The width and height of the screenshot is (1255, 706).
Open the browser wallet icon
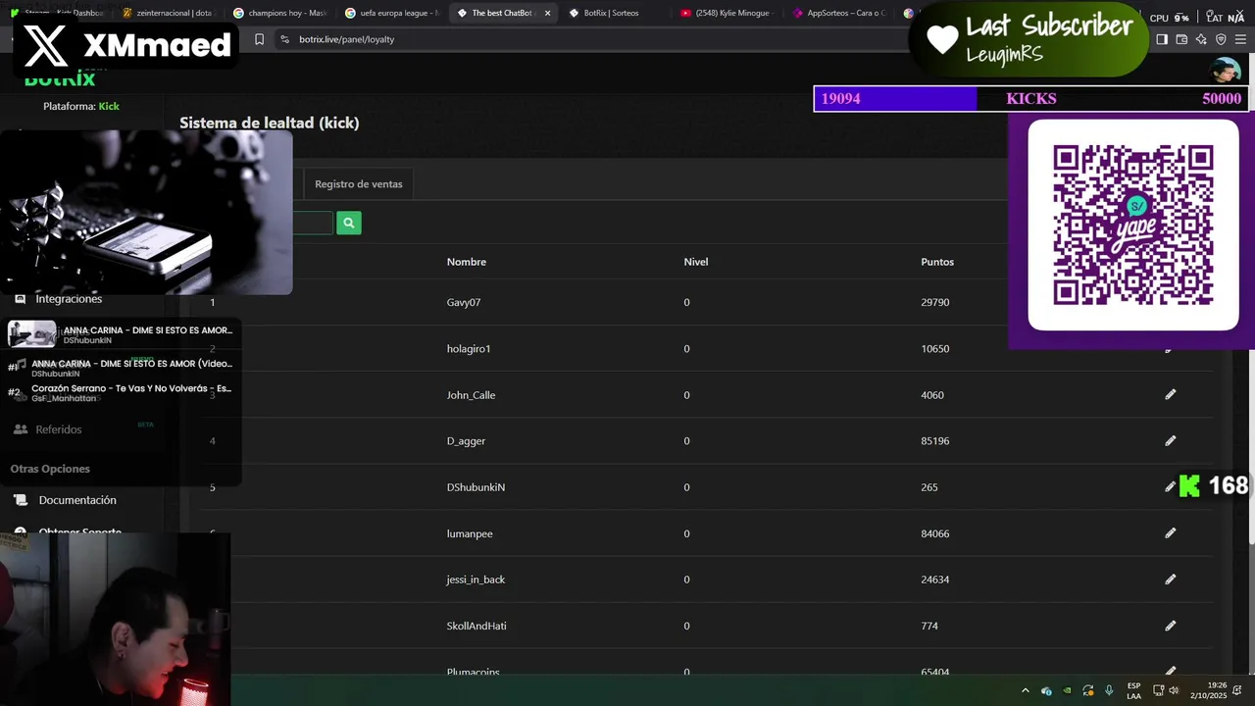(x=1181, y=39)
